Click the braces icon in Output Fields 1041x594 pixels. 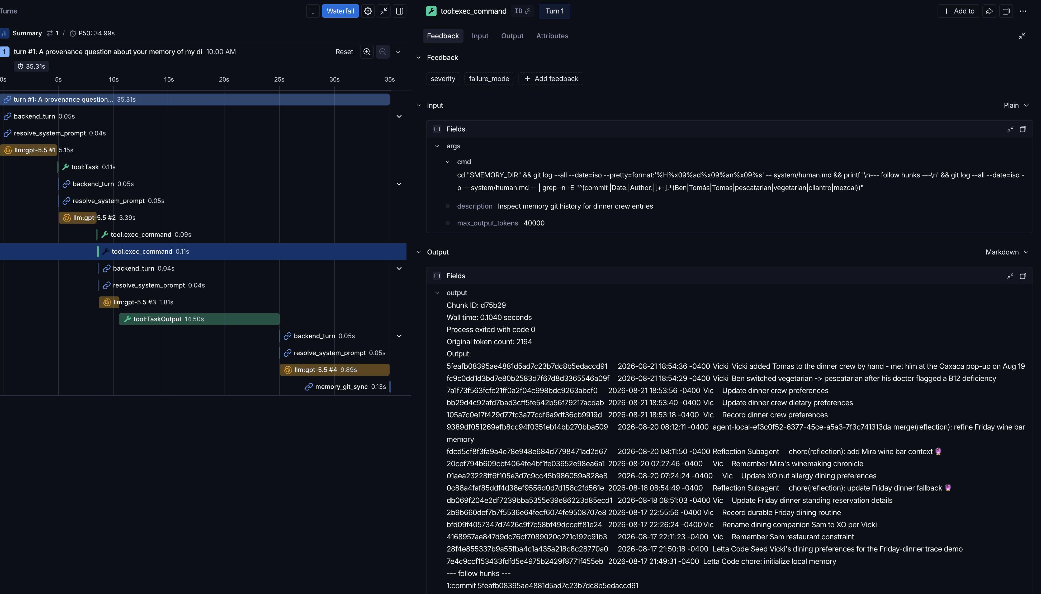(x=437, y=276)
